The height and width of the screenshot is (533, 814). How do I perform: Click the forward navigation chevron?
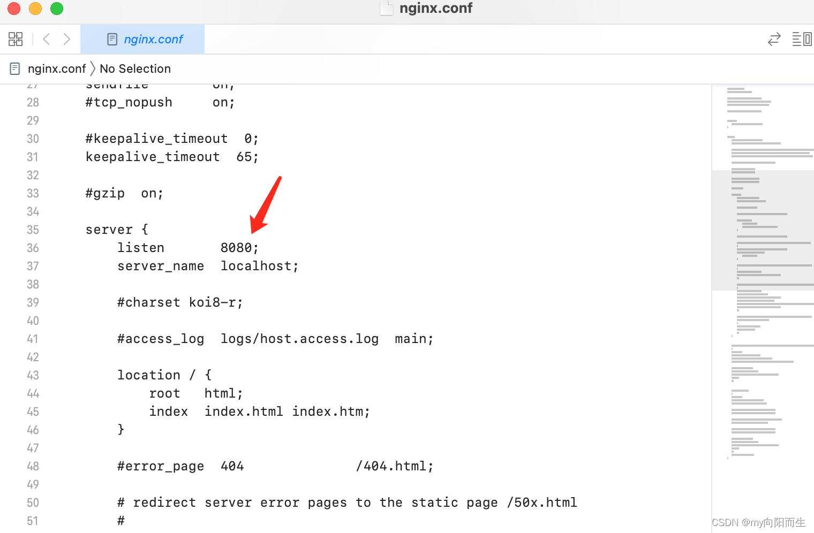pyautogui.click(x=66, y=39)
